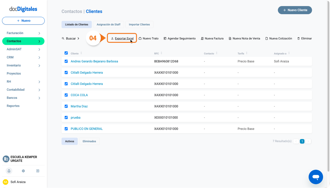The width and height of the screenshot is (330, 188).
Task: Open Proyectos in sidebar
Action: click(14, 73)
